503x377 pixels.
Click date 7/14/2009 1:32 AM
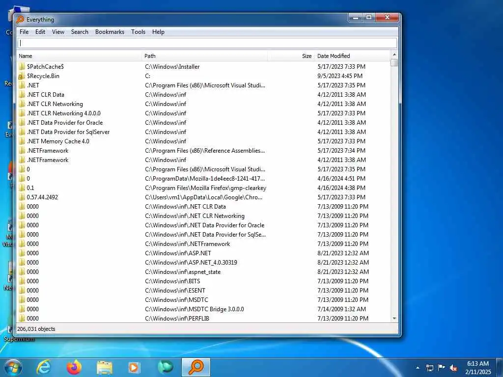[342, 309]
